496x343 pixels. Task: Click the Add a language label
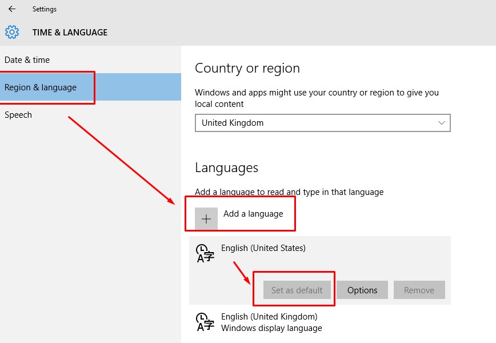click(253, 214)
